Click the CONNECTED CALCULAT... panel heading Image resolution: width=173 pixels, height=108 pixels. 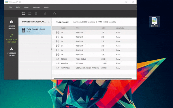[34, 22]
